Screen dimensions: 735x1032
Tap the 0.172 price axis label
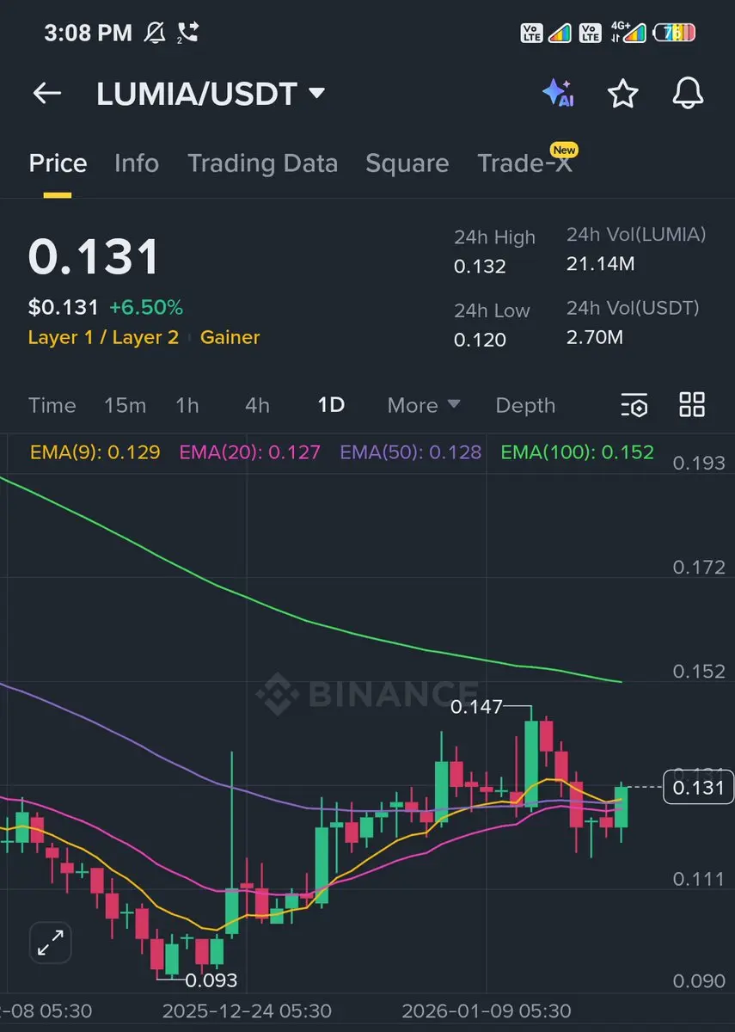tap(699, 567)
